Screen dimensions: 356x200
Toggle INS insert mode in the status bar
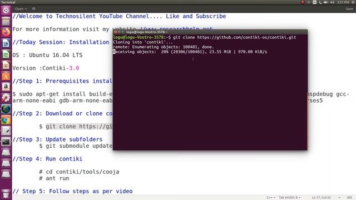coord(349,198)
